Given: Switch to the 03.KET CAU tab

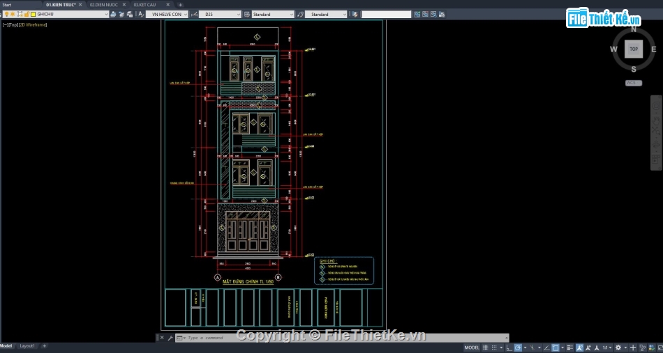Looking at the screenshot, I should 145,5.
